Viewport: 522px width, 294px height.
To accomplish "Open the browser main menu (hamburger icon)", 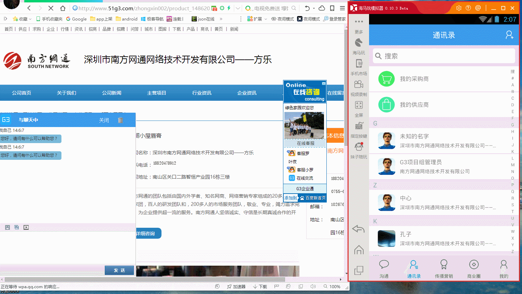I will coord(342,8).
